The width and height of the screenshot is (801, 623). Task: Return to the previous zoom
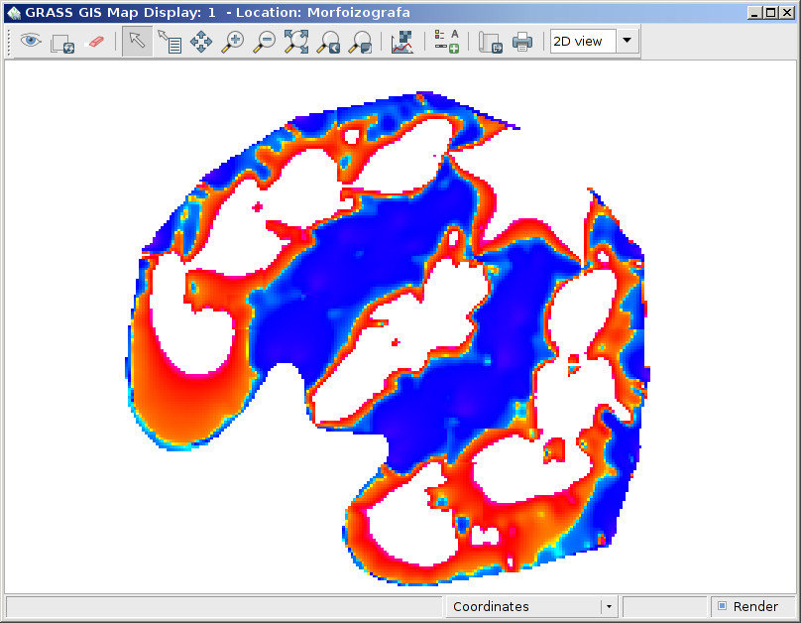click(328, 42)
